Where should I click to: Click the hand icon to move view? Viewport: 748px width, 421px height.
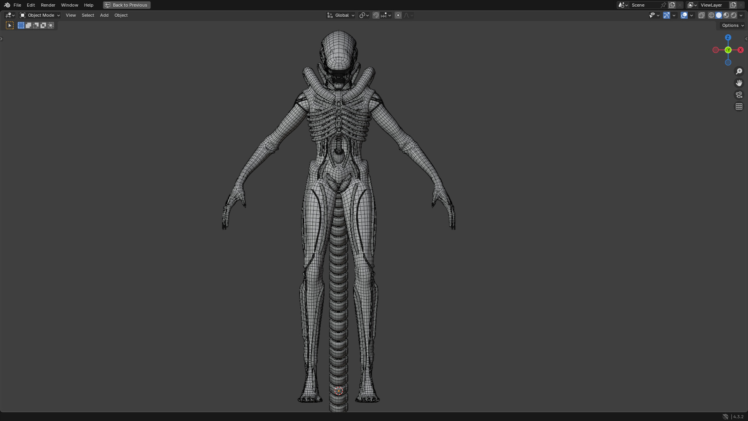coord(739,83)
